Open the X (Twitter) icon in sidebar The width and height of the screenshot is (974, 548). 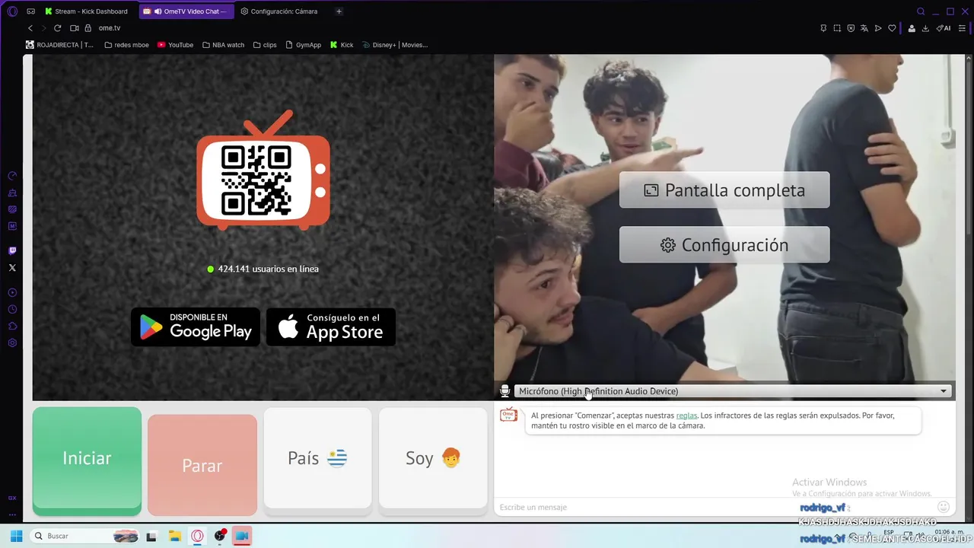point(12,267)
